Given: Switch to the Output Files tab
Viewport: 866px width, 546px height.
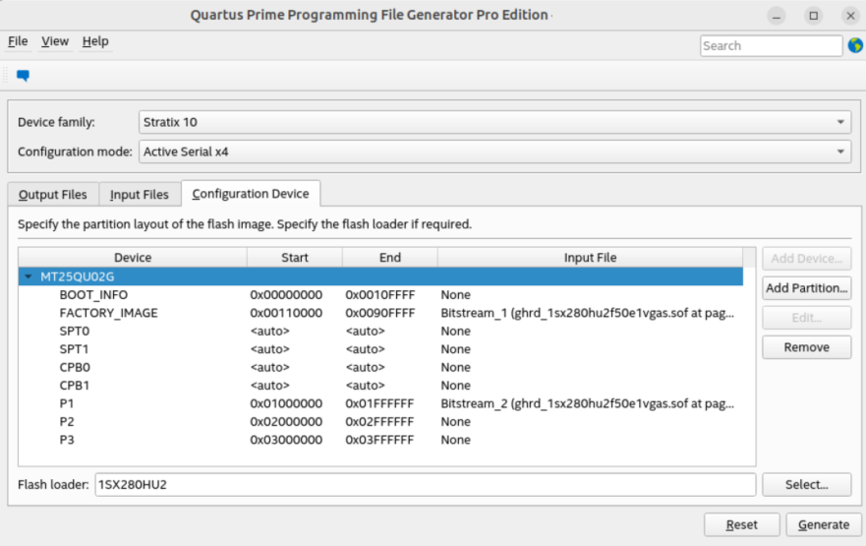Looking at the screenshot, I should [x=52, y=195].
